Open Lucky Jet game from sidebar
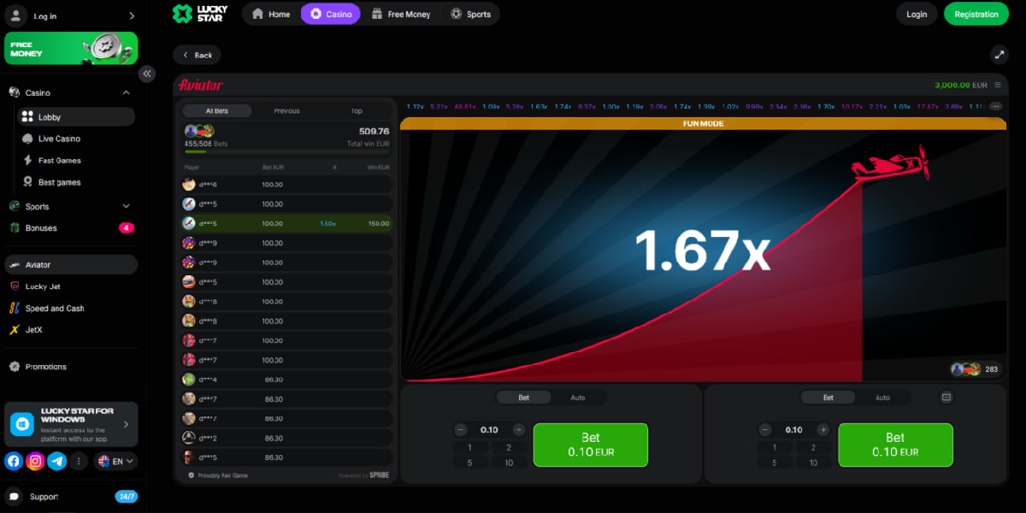Image resolution: width=1026 pixels, height=513 pixels. pyautogui.click(x=70, y=286)
